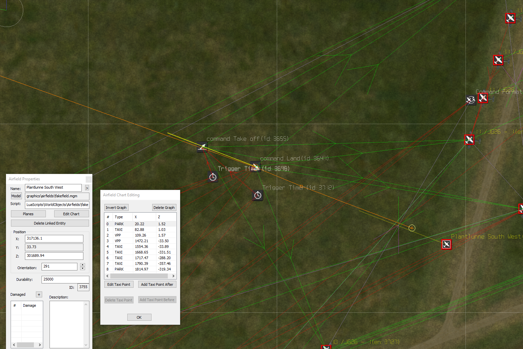This screenshot has width=523, height=349.
Task: Select Trigger Timer id 3698 clock icon
Action: pos(213,177)
